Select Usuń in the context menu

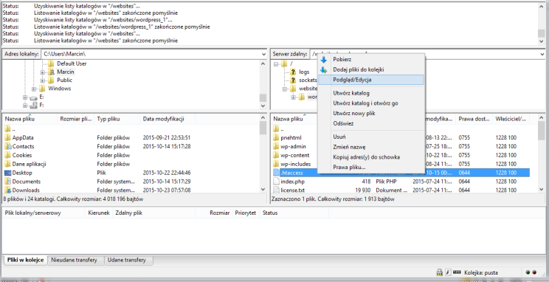(x=371, y=137)
